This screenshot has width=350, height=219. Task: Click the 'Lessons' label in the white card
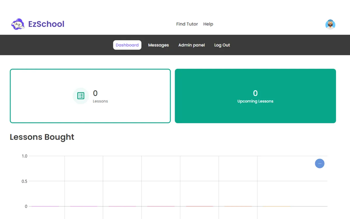click(100, 101)
